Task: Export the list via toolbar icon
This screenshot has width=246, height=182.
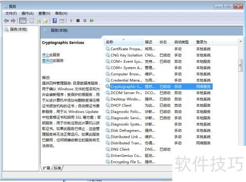Action: click(x=45, y=21)
